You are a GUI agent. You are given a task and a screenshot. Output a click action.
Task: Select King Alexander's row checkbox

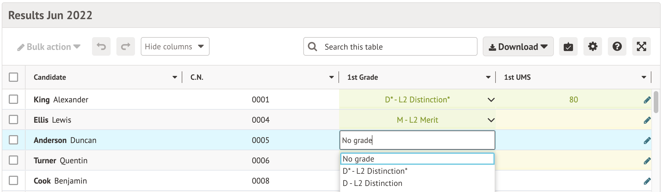click(13, 99)
